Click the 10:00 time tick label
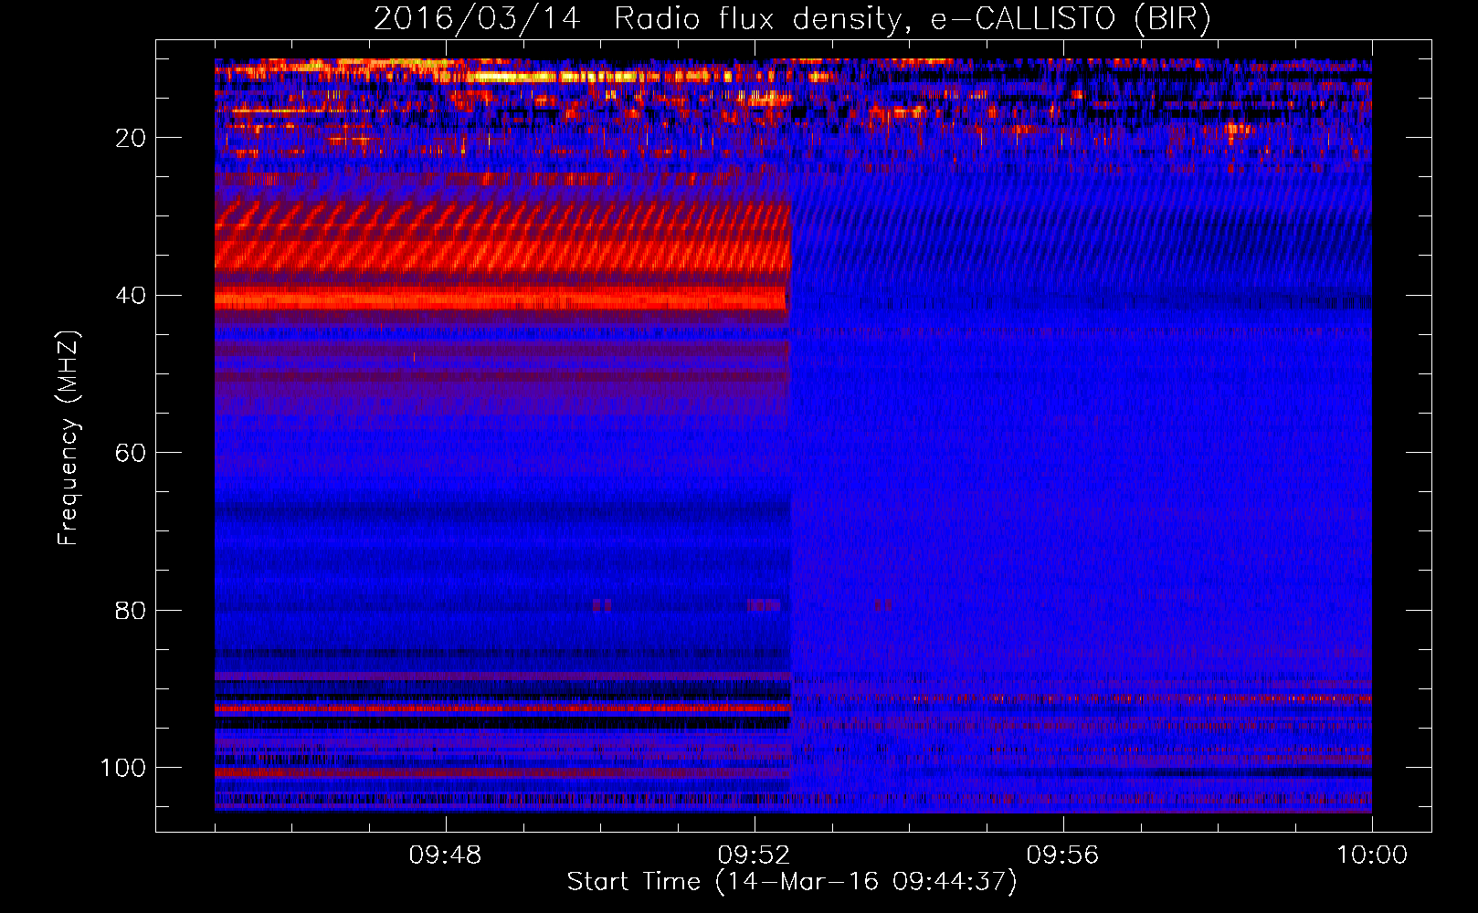The height and width of the screenshot is (913, 1478). coord(1372,855)
